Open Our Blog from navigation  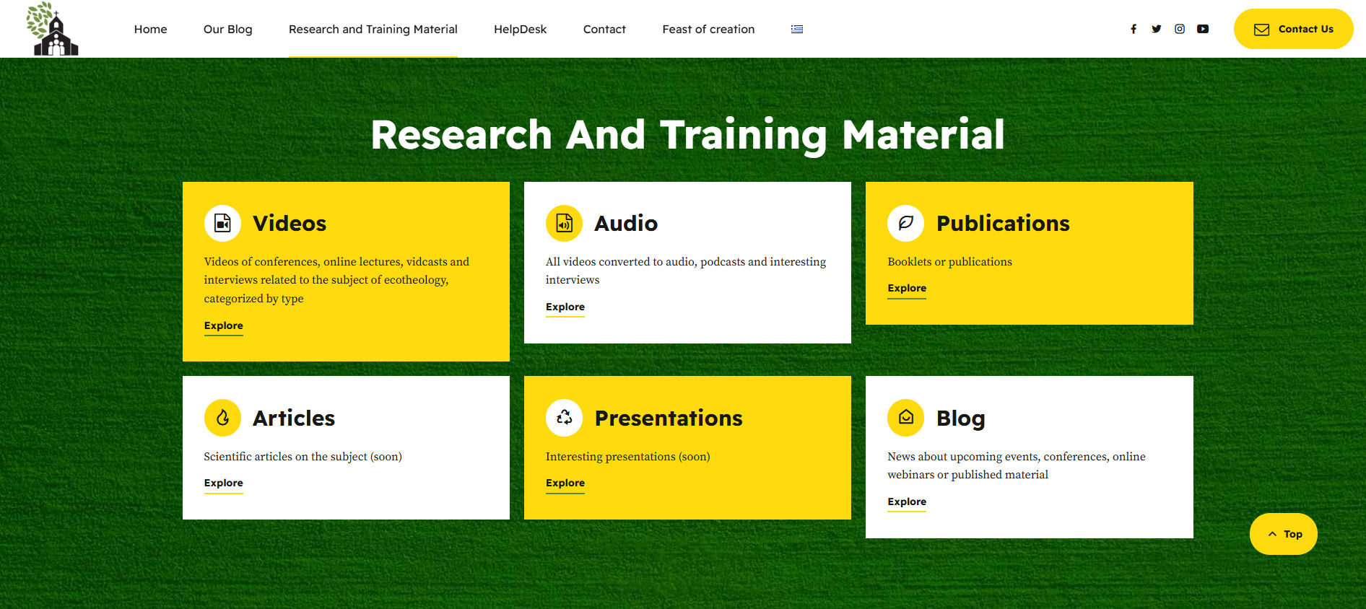[228, 29]
